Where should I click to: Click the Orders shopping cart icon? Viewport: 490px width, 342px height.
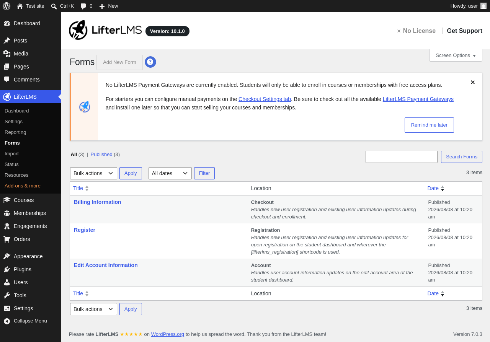(7, 239)
